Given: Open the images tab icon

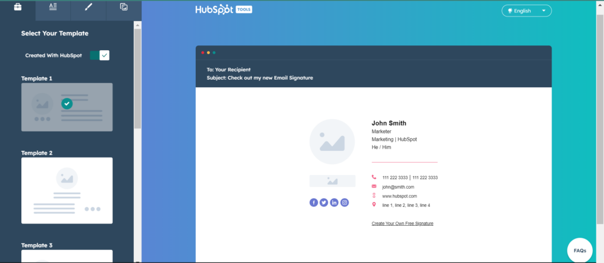Looking at the screenshot, I should [124, 7].
